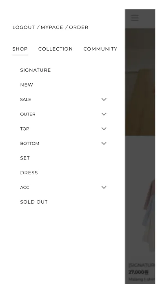Open the DRESS category

(x=29, y=173)
